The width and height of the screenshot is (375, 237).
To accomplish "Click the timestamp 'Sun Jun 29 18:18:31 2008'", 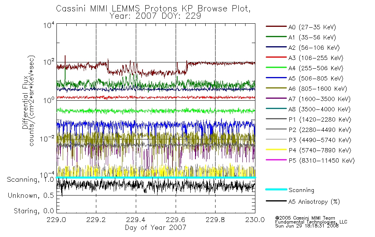I will 307,226.
